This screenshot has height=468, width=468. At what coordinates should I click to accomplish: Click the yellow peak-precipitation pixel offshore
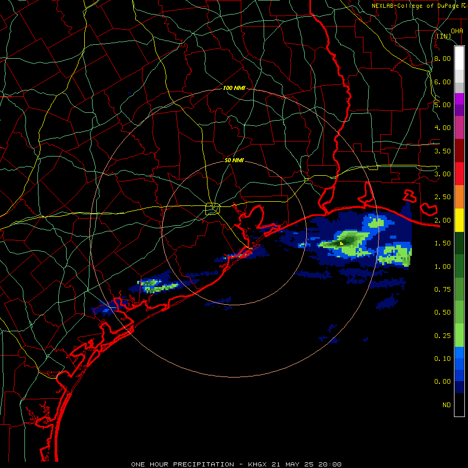point(342,243)
